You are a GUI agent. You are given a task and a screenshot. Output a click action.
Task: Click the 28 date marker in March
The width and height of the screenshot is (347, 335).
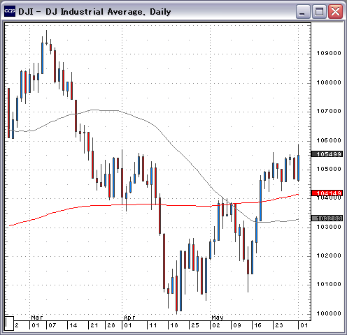coord(111,325)
